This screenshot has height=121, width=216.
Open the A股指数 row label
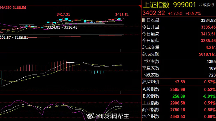point(151,89)
